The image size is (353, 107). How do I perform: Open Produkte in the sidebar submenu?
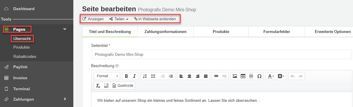22,47
